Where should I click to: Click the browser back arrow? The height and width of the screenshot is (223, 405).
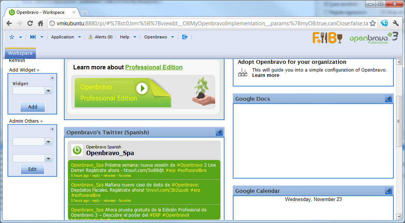coord(9,23)
